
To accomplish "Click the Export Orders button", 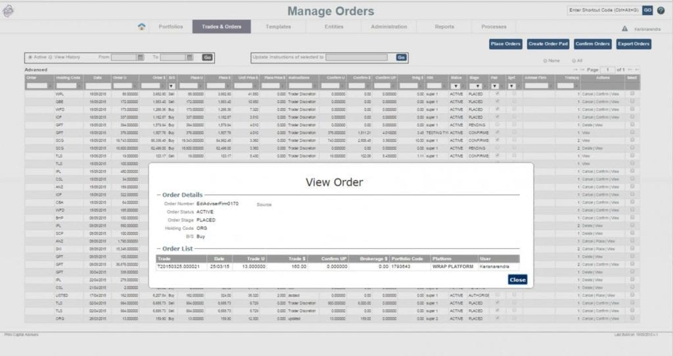I will point(633,44).
